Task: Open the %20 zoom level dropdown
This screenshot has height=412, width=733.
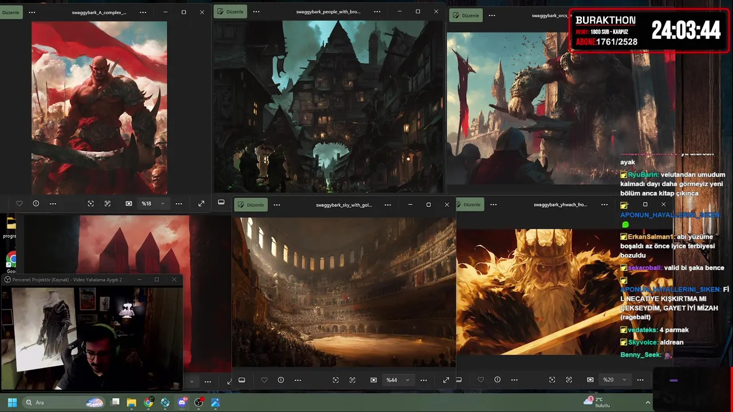Action: [624, 380]
